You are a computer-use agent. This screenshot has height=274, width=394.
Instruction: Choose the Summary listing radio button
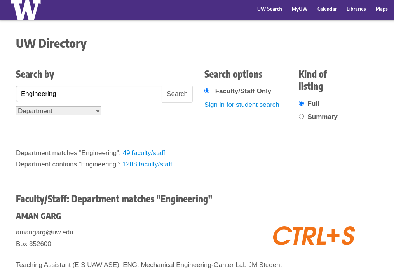(x=301, y=116)
